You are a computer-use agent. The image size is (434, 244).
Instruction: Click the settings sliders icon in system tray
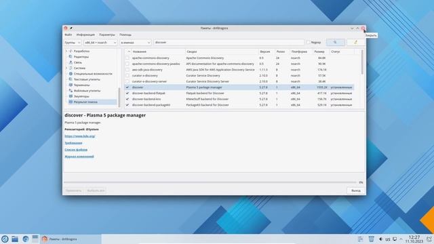click(x=360, y=239)
